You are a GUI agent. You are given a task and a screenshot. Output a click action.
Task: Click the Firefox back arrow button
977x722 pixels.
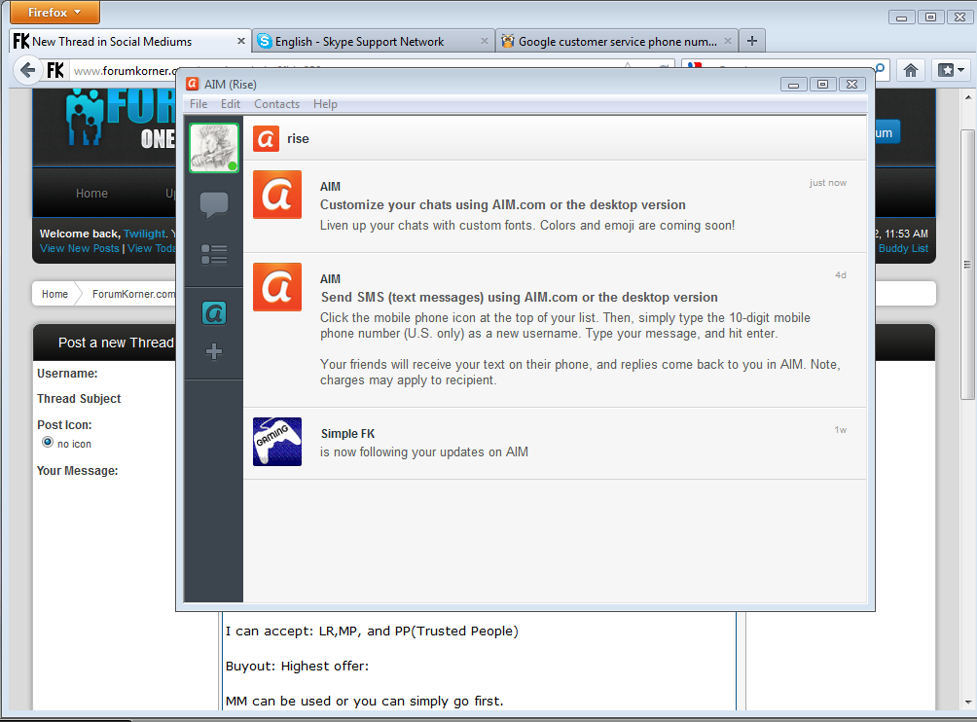pyautogui.click(x=27, y=70)
